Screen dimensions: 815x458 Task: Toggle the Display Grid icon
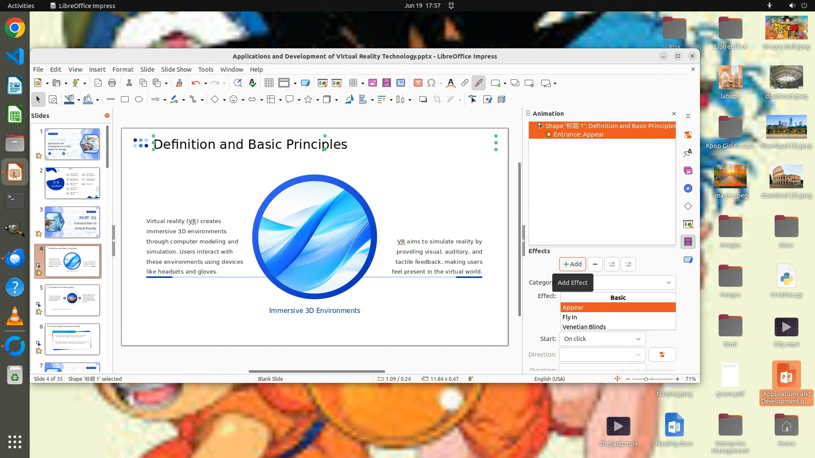click(x=269, y=83)
